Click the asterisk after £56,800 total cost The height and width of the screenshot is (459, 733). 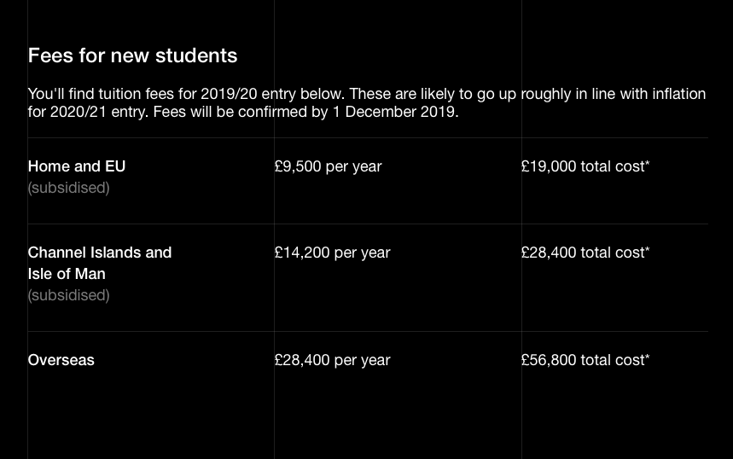(x=648, y=357)
